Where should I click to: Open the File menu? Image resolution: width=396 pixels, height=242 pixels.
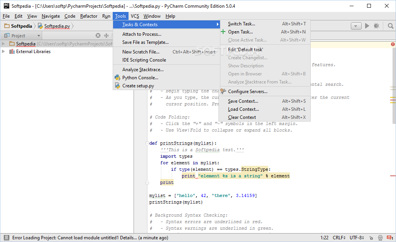(6, 16)
